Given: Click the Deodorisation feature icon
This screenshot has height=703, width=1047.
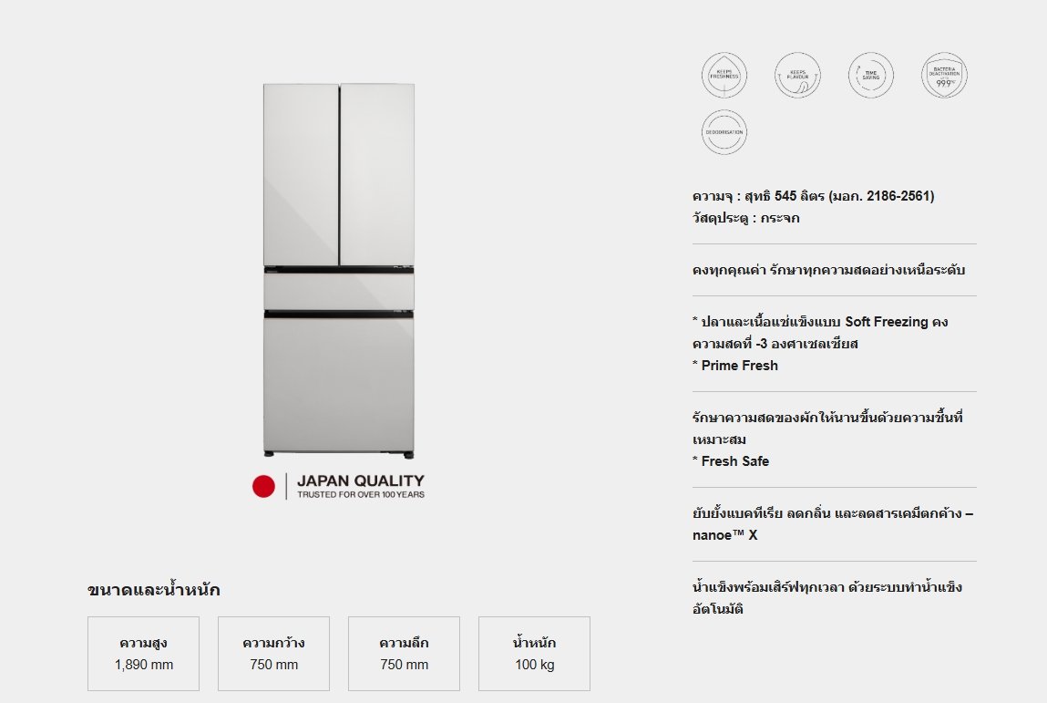Looking at the screenshot, I should point(724,132).
